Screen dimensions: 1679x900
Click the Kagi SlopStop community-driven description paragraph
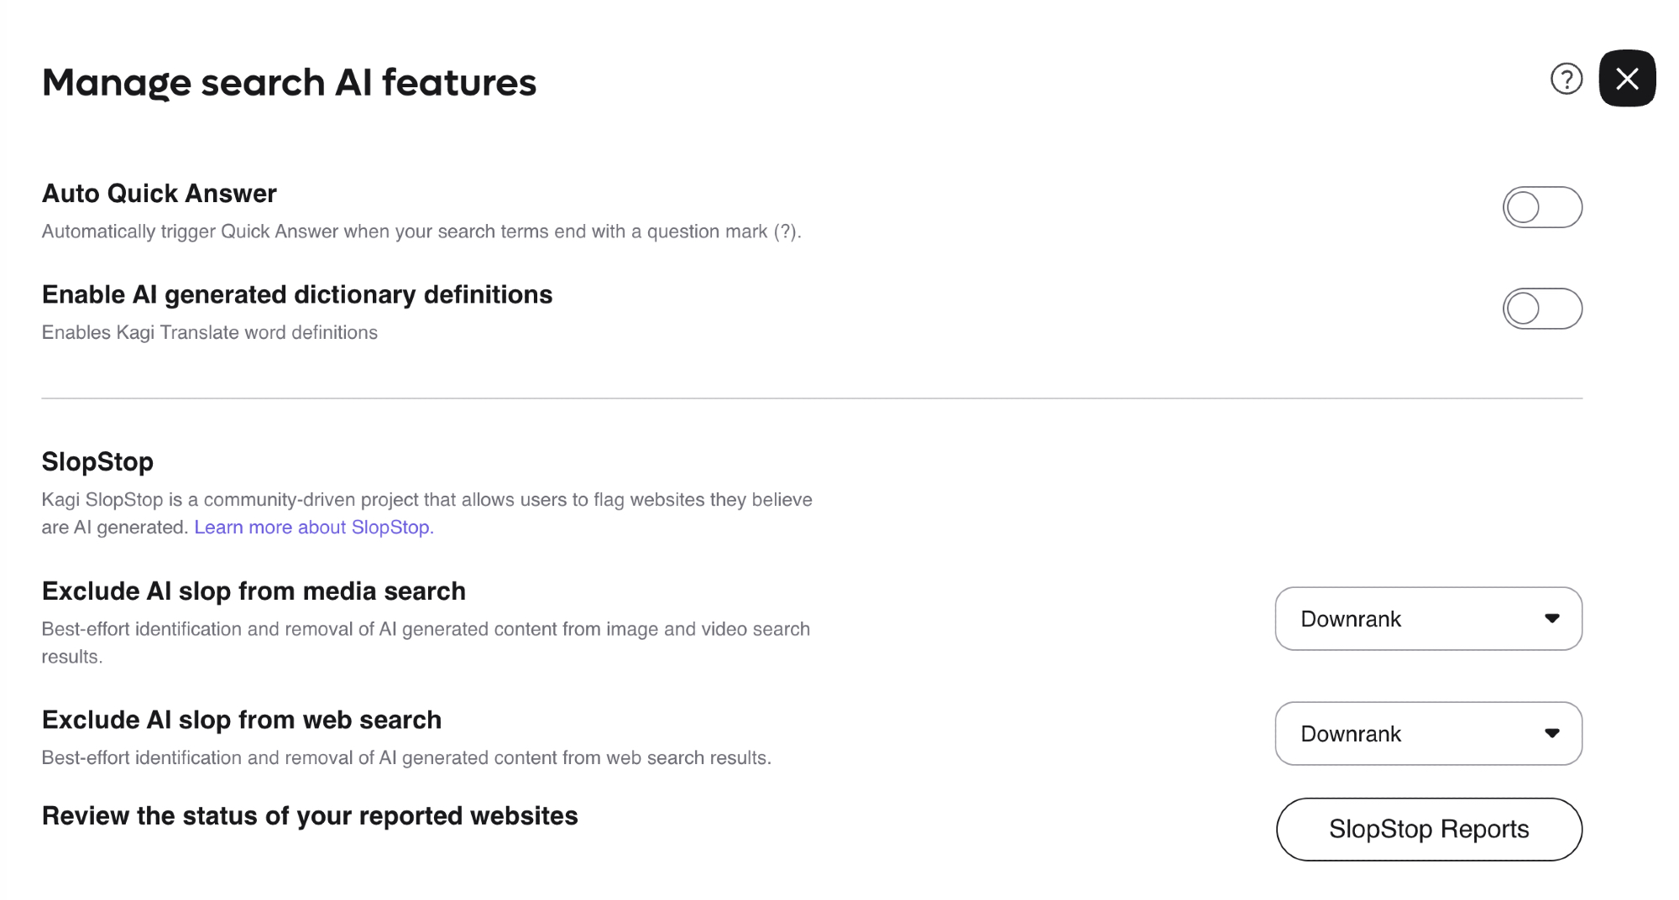426,501
